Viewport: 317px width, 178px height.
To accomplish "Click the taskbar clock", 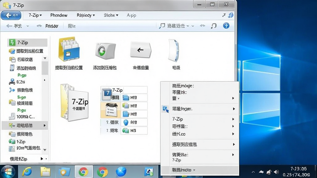I will pyautogui.click(x=297, y=172).
